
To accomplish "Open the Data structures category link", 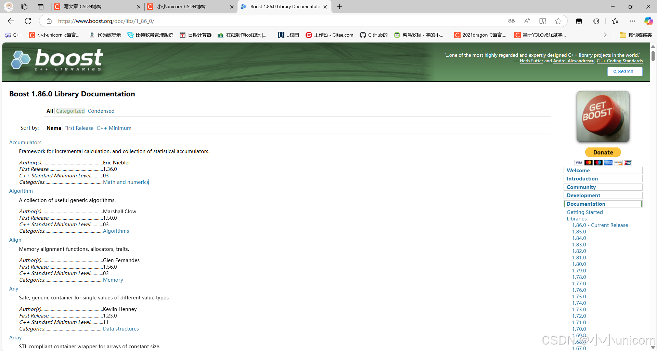I will click(121, 329).
